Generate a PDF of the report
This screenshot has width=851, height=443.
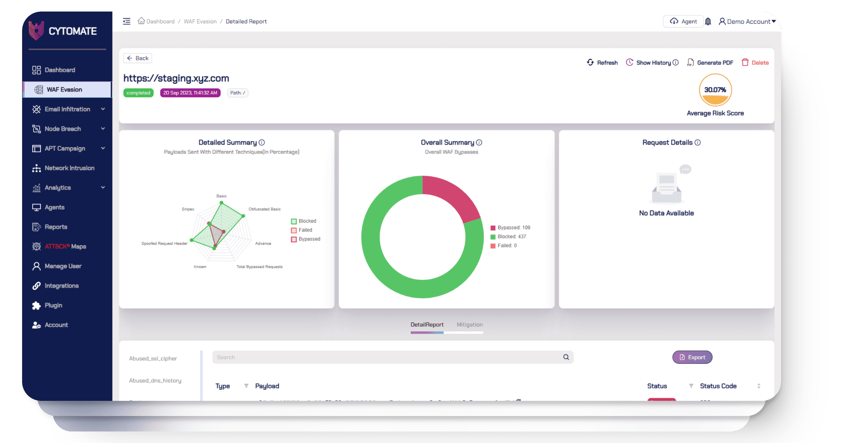(710, 63)
